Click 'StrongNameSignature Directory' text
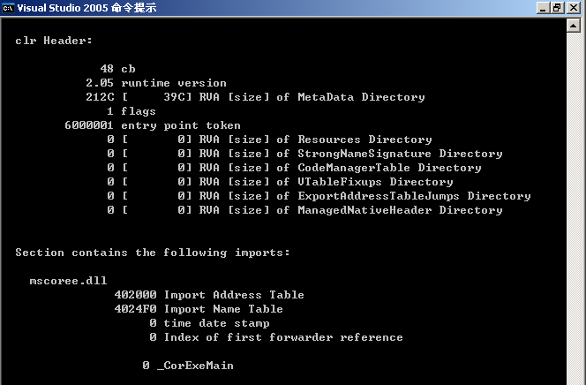Image resolution: width=586 pixels, height=385 pixels. pos(401,154)
